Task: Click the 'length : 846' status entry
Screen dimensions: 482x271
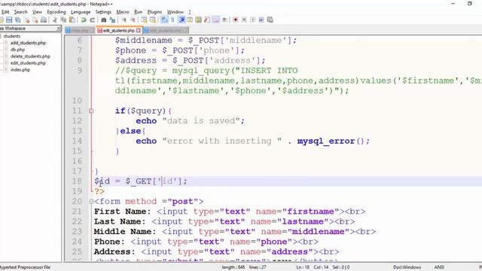Action: 233,267
